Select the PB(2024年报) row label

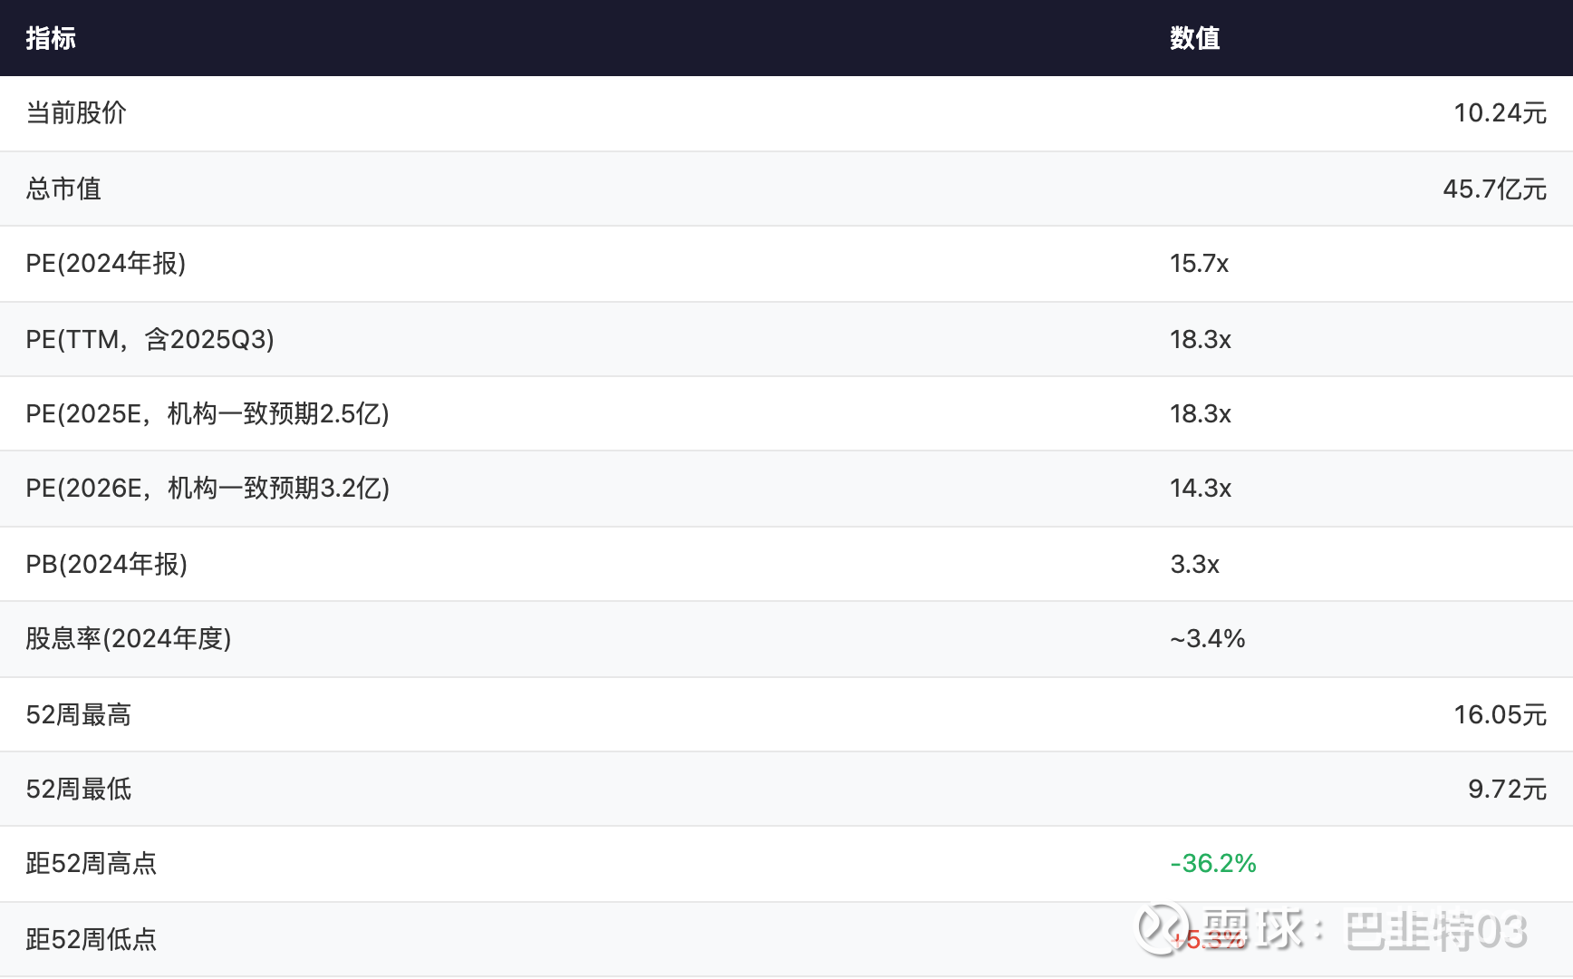click(107, 564)
